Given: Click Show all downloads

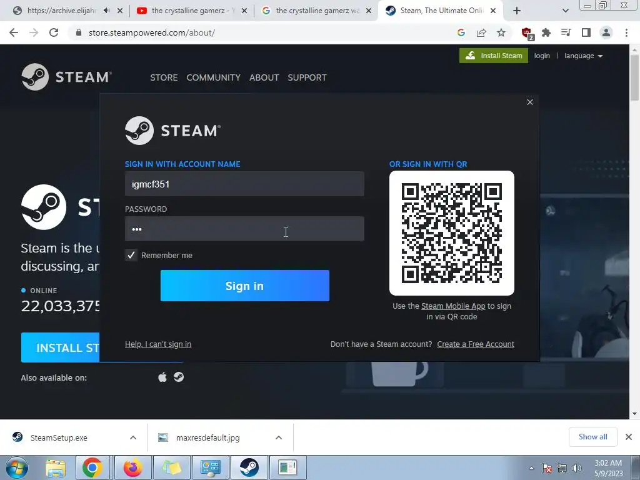Looking at the screenshot, I should tap(592, 437).
